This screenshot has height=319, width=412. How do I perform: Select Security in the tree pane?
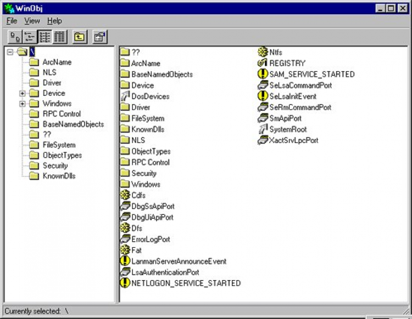[x=55, y=166]
